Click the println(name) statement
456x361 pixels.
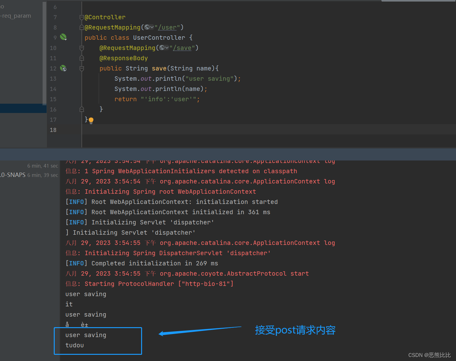pos(161,89)
